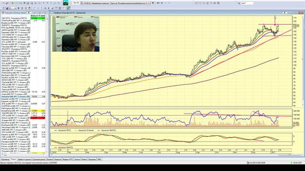Select the yellow highlighted ИнтерРАОао row
Screen dimensions: 305x171
pos(23,111)
